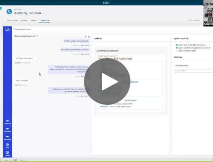Open the Script tab
Screen dimensions: 213x162
tap(33, 20)
